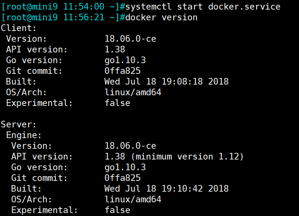The height and width of the screenshot is (216, 299).
Task: Click the 'systemctl start docker.service' command text
Action: [203, 7]
